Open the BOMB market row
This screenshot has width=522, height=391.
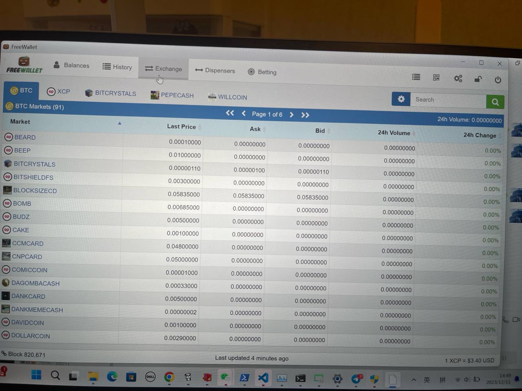pyautogui.click(x=251, y=209)
